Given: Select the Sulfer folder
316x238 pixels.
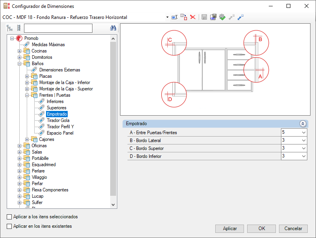Looking at the screenshot, I should (x=37, y=202).
